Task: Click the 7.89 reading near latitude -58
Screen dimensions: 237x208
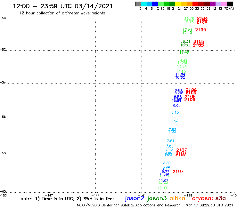Action: [x=169, y=150]
